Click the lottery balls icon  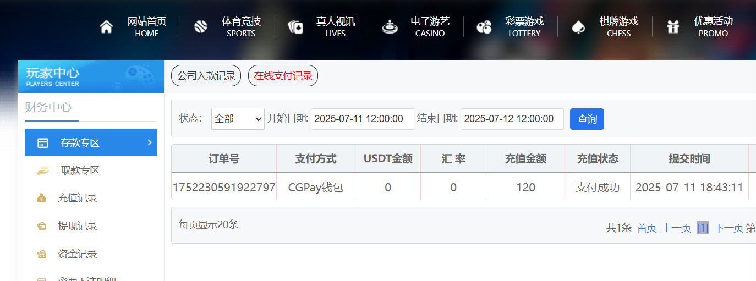(484, 27)
